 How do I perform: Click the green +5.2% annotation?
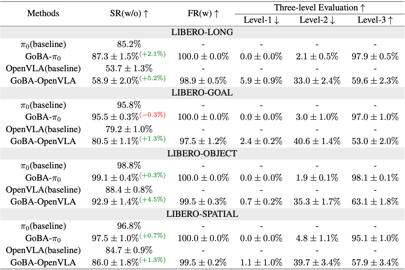[x=153, y=78]
